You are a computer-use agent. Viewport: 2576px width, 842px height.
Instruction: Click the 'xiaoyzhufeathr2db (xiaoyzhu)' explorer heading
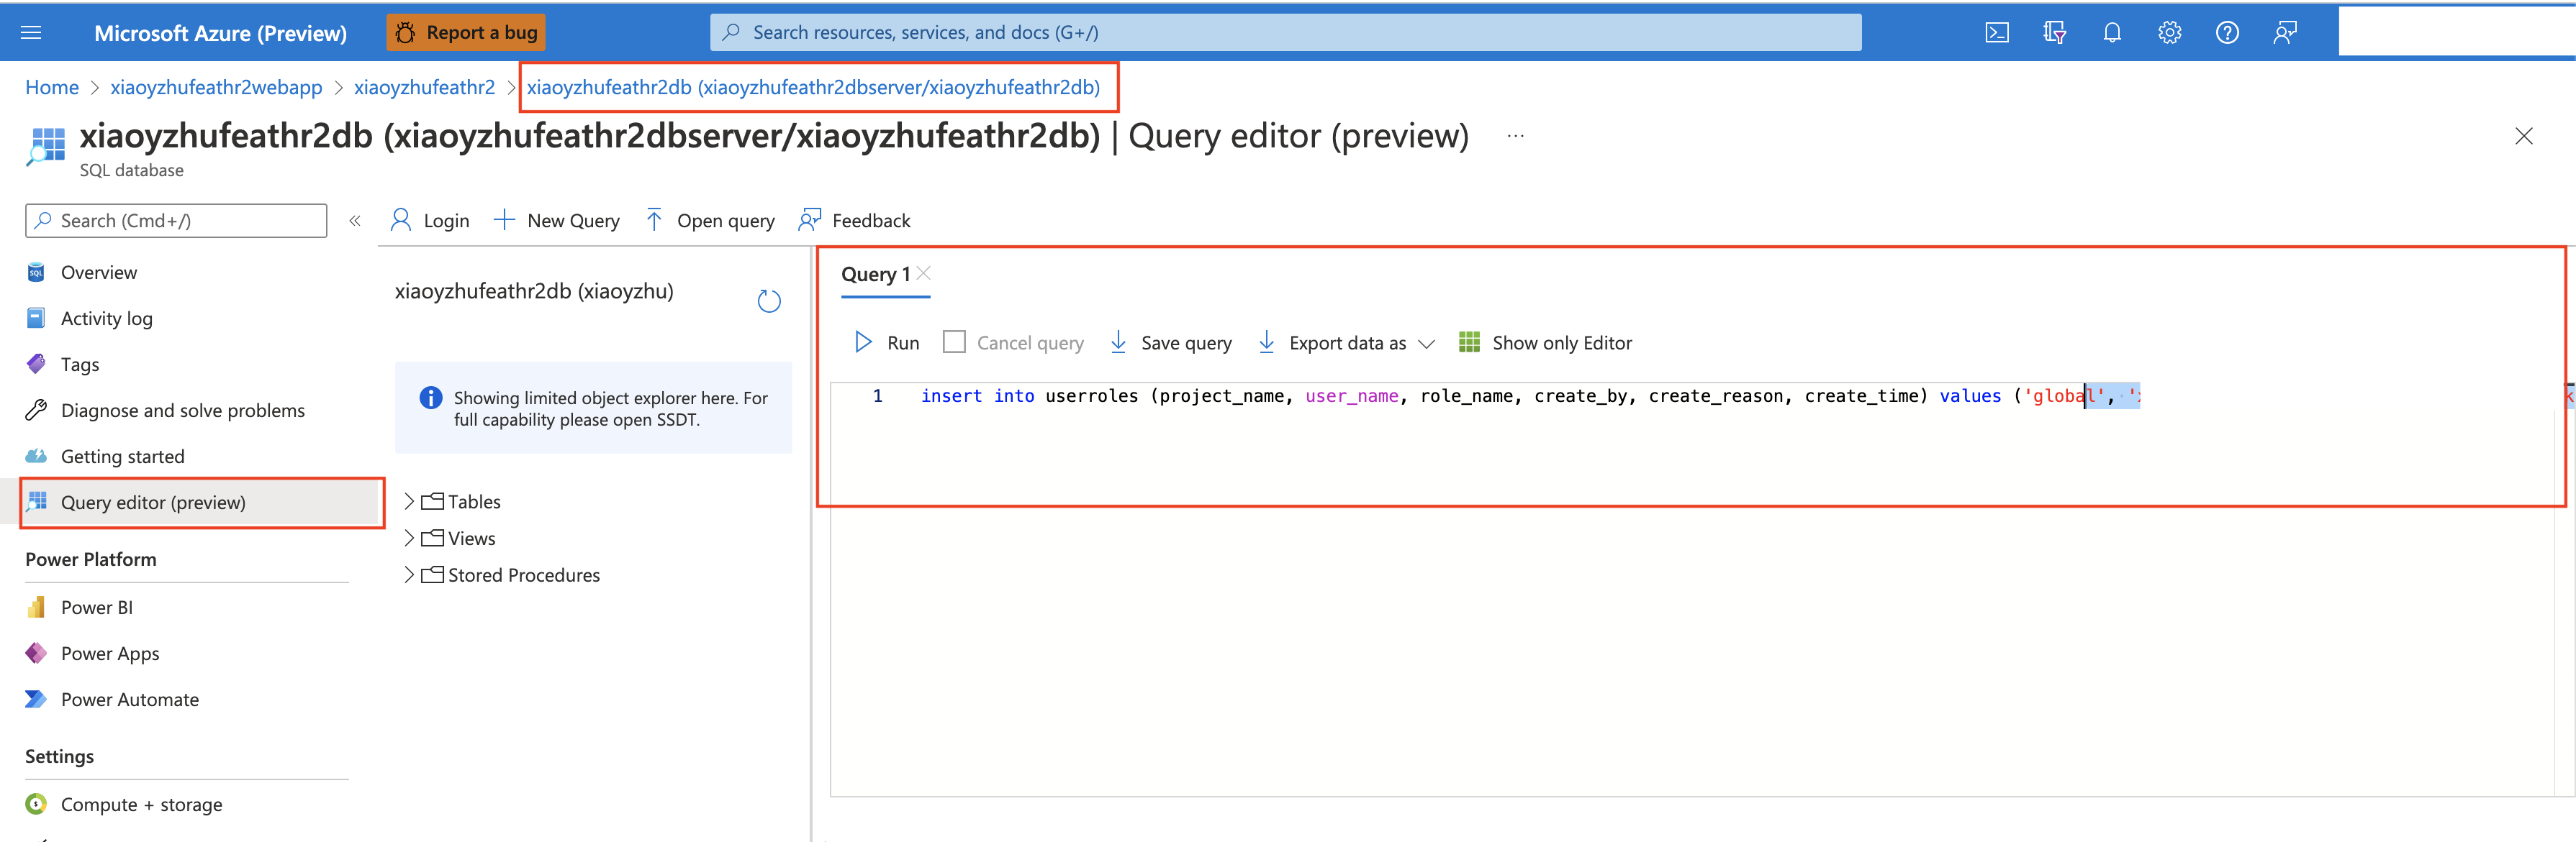(x=534, y=292)
